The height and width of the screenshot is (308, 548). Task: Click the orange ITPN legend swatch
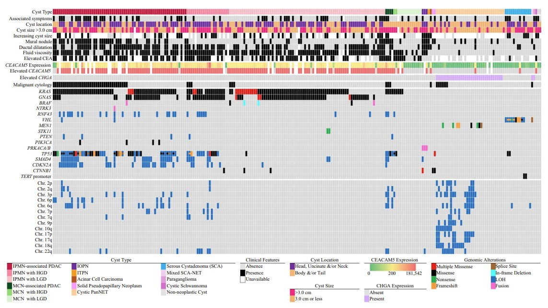tap(74, 272)
